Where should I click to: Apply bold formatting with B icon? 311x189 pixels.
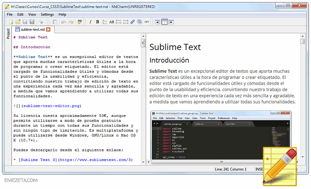point(98,22)
